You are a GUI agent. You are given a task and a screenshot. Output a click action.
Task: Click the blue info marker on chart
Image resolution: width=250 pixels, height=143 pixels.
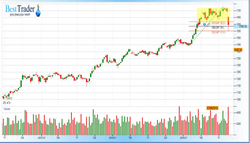click(x=205, y=24)
